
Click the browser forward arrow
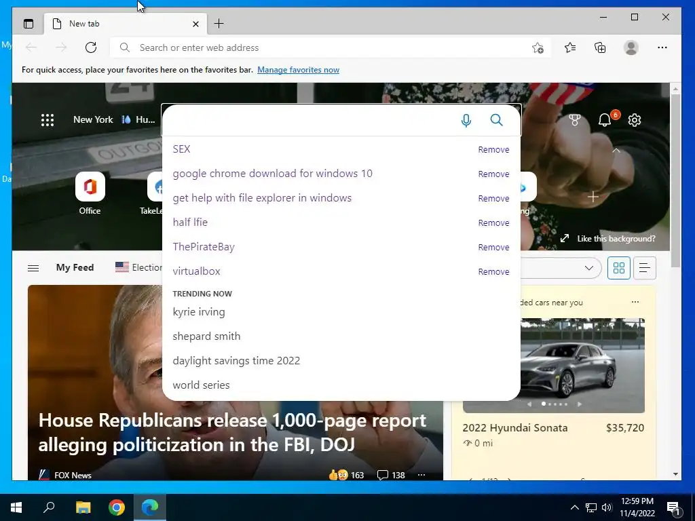coord(61,47)
